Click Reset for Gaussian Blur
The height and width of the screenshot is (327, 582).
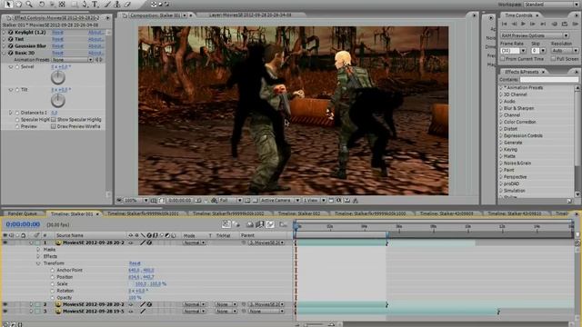click(57, 46)
